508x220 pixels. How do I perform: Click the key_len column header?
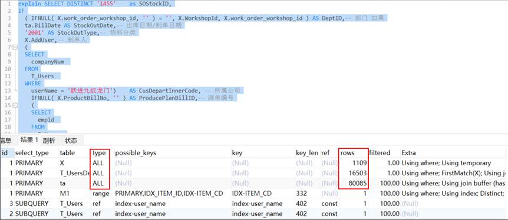point(307,153)
